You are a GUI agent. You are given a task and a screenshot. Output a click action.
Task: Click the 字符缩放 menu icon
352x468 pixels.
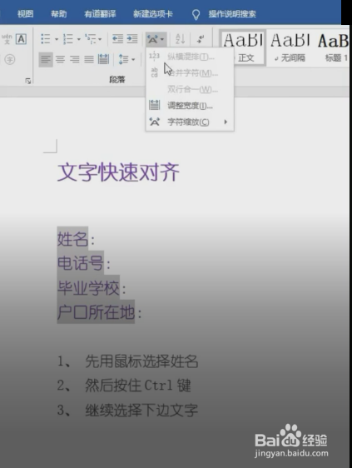(x=155, y=122)
